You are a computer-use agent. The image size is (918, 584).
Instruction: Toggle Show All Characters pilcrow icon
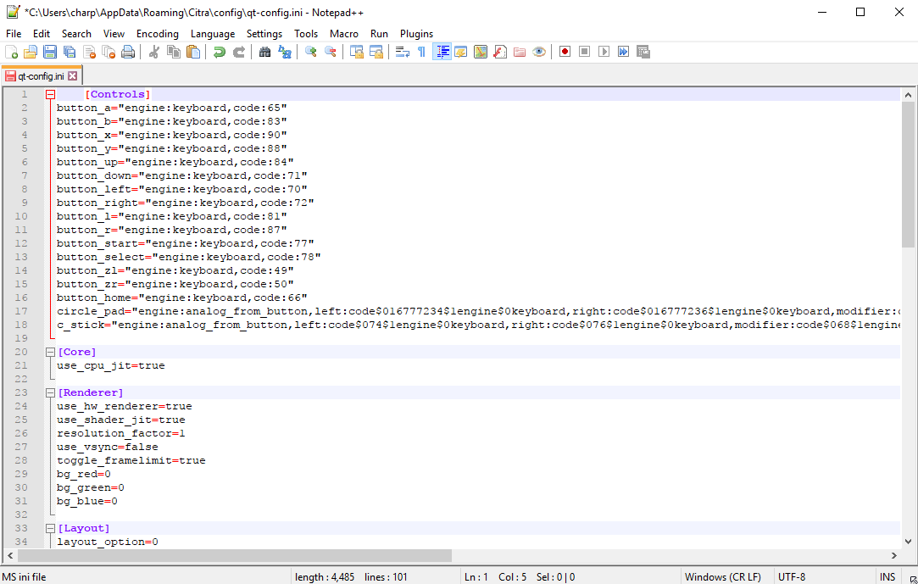[x=421, y=52]
